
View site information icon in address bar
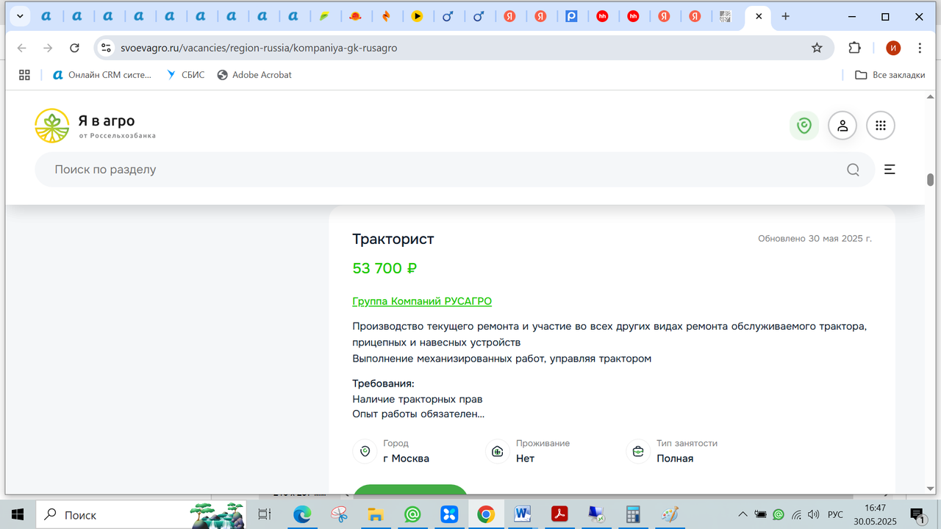click(x=106, y=48)
